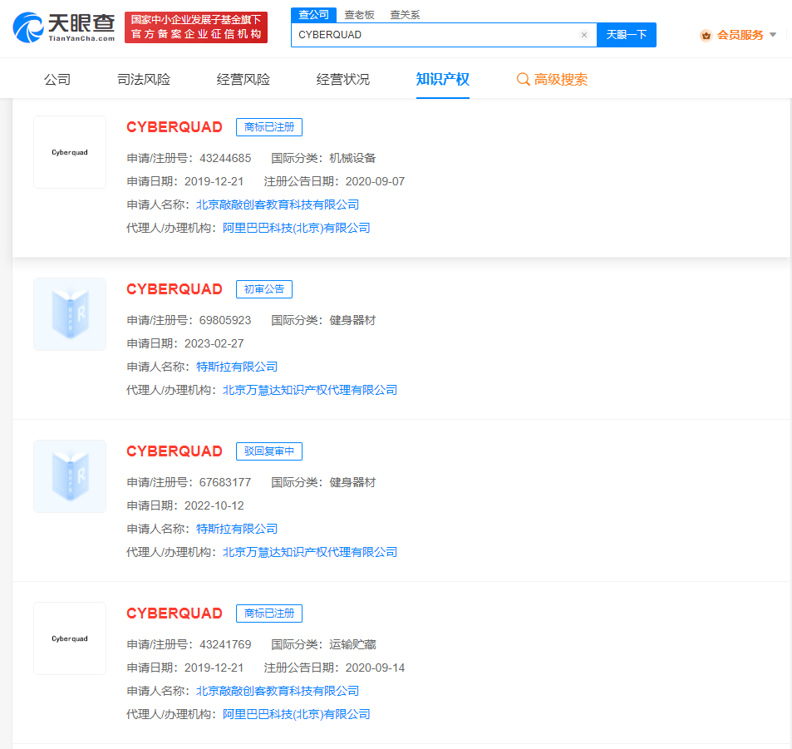Open 北京敲敲创客教育科技有限公司 link for trademark 43244685
The height and width of the screenshot is (749, 792).
278,204
